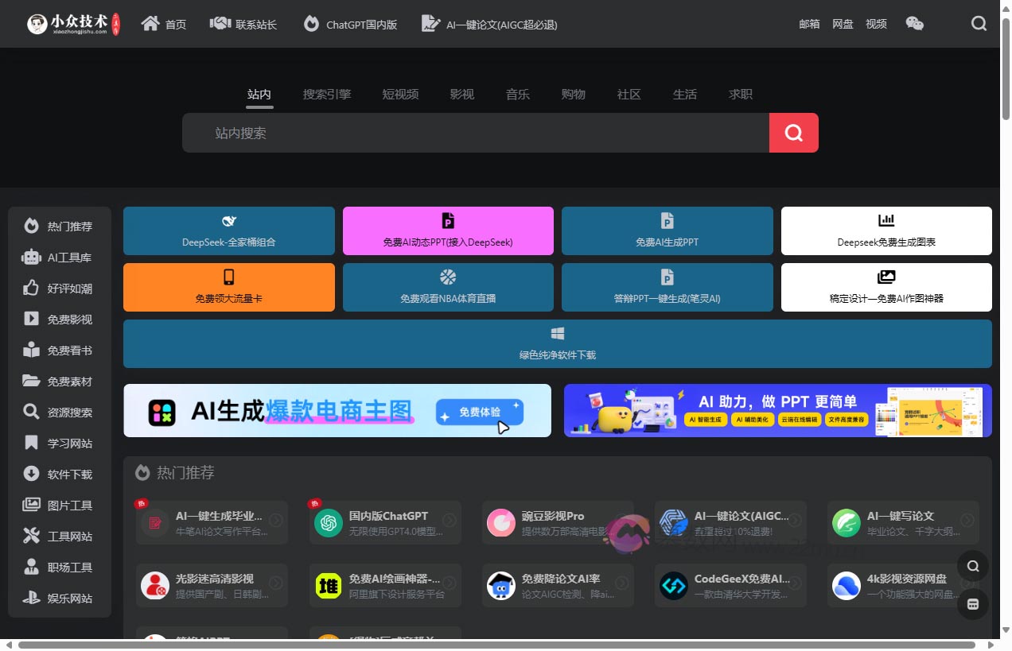Open the search magnifier icon at top right
This screenshot has height=651, width=1012.
pyautogui.click(x=979, y=24)
